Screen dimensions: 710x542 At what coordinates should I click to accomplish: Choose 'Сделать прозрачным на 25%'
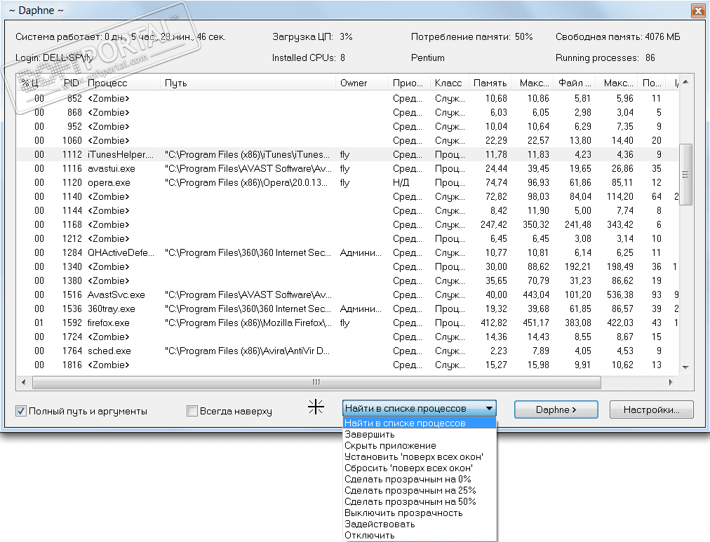[420, 490]
